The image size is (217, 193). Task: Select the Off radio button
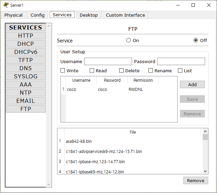tap(196, 40)
